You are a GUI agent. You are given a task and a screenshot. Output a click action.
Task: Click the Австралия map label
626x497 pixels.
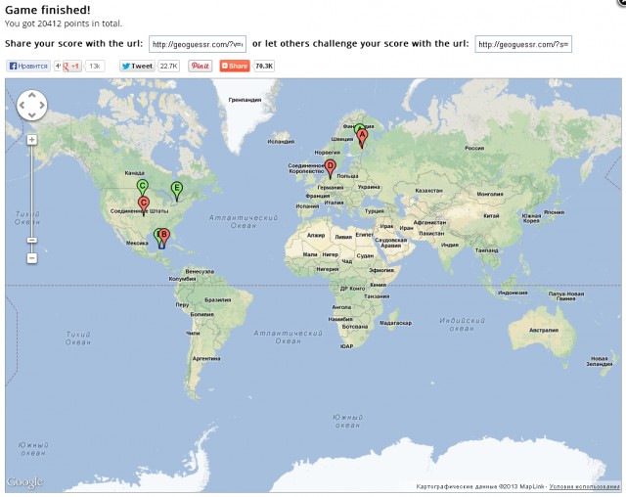coord(544,330)
